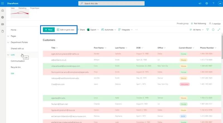Go to Home in site navigation
The image size is (223, 123).
click(x=13, y=30)
